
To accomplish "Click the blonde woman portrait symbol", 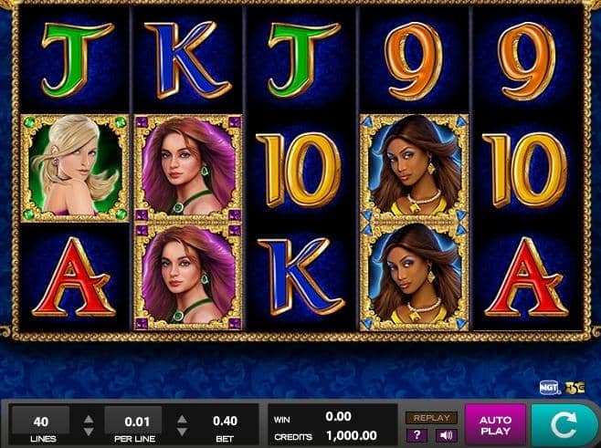I will click(75, 168).
